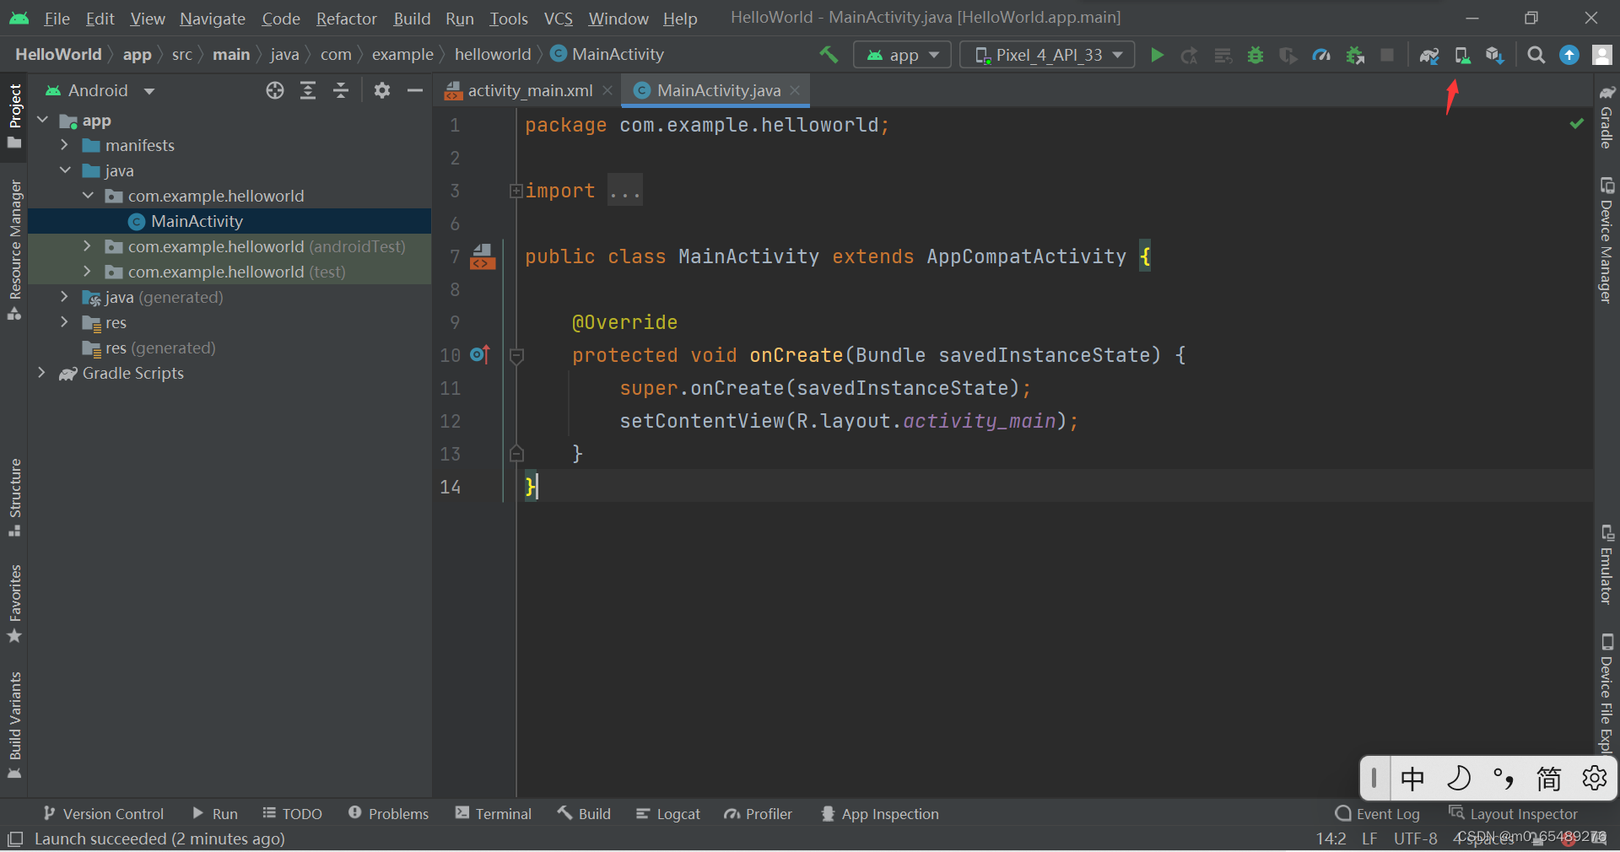Image resolution: width=1620 pixels, height=852 pixels.
Task: Toggle Build Variants side panel
Action: click(x=14, y=725)
